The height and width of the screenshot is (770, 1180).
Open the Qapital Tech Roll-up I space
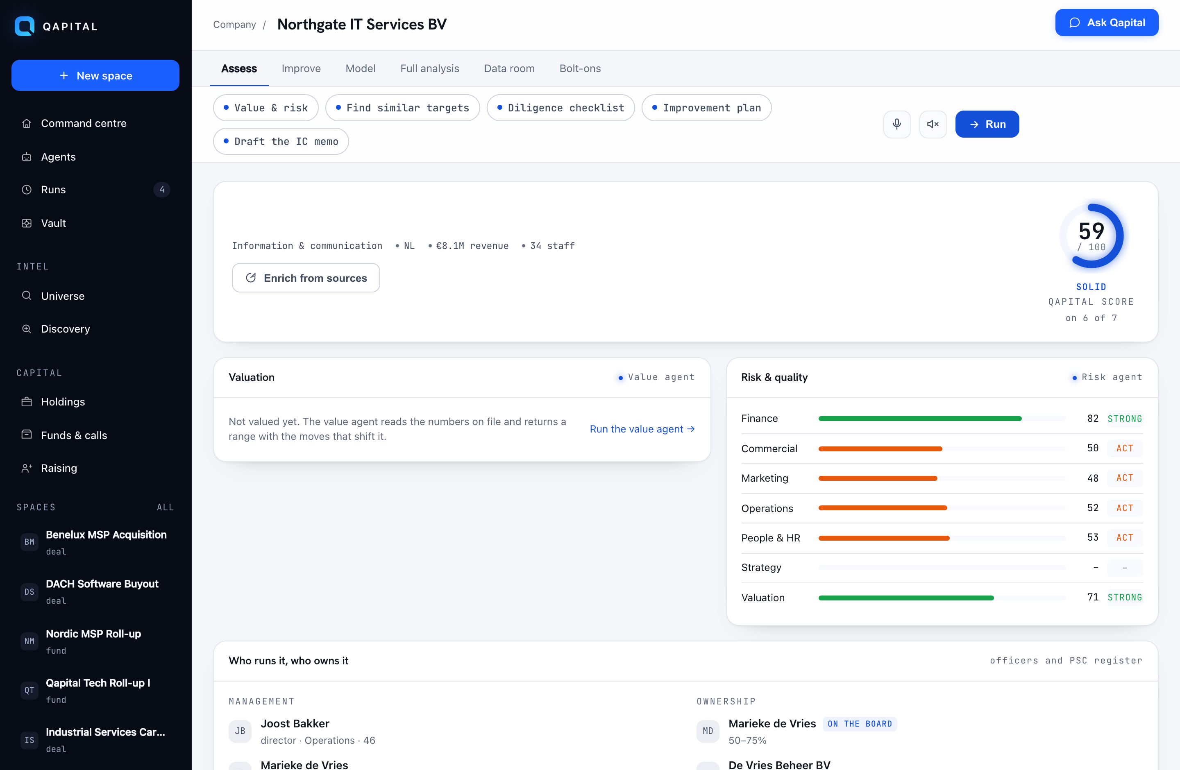pos(95,690)
